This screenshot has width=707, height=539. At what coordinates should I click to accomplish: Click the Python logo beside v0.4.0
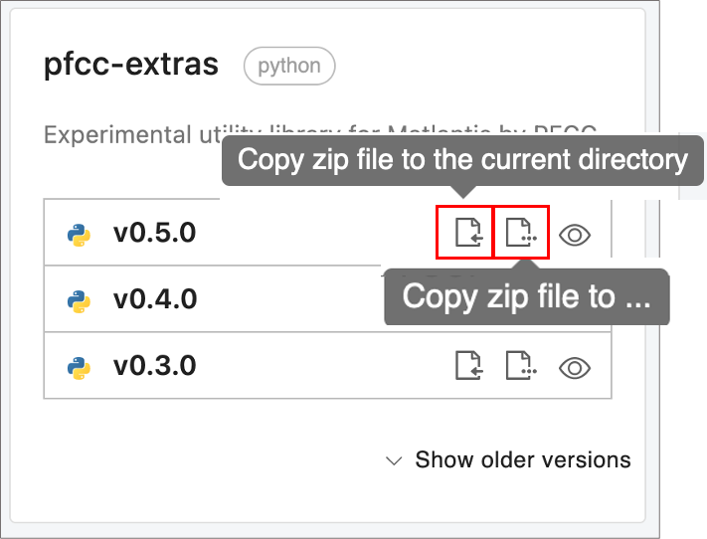click(80, 300)
